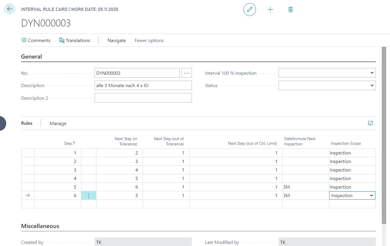This screenshot has width=390, height=246.
Task: Click the No. input field
Action: point(137,73)
